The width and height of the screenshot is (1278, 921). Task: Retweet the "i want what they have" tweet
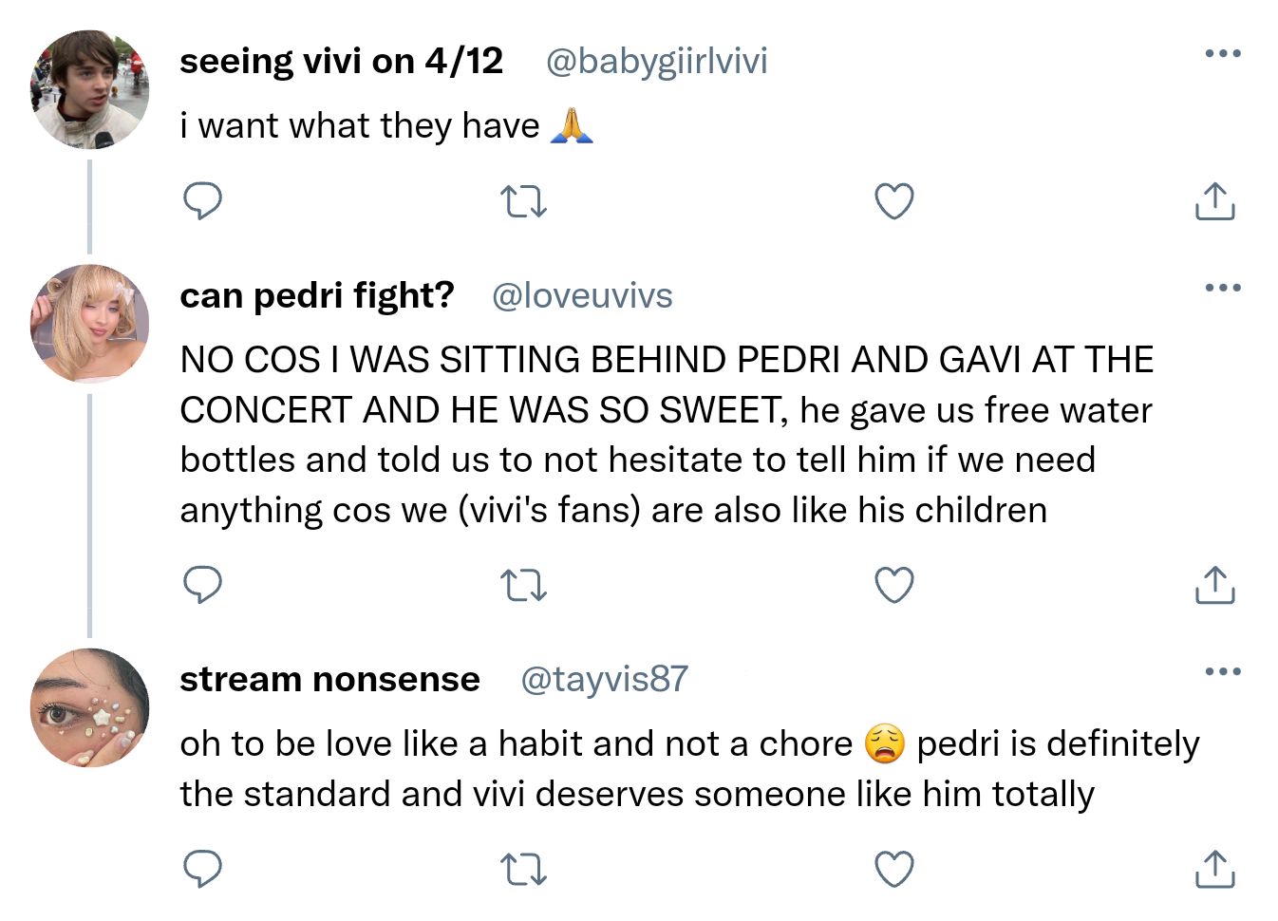point(523,201)
